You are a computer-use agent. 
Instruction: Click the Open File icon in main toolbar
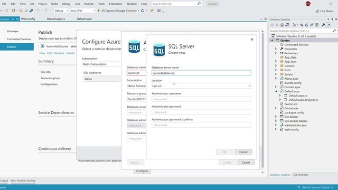21,11
